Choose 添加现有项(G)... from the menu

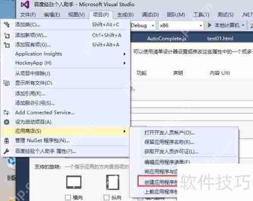pos(65,45)
